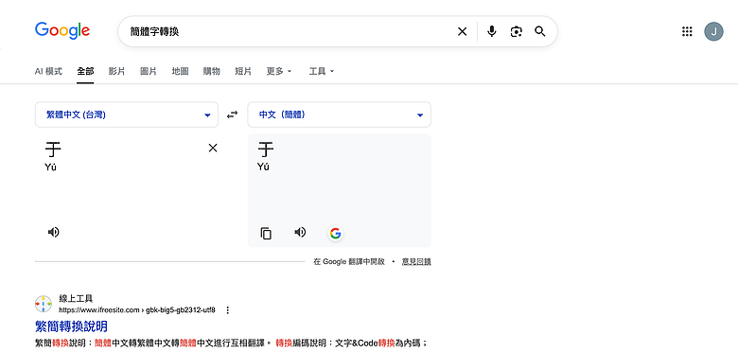738x352 pixels.
Task: Click the 線上工具 site name
Action: point(76,298)
